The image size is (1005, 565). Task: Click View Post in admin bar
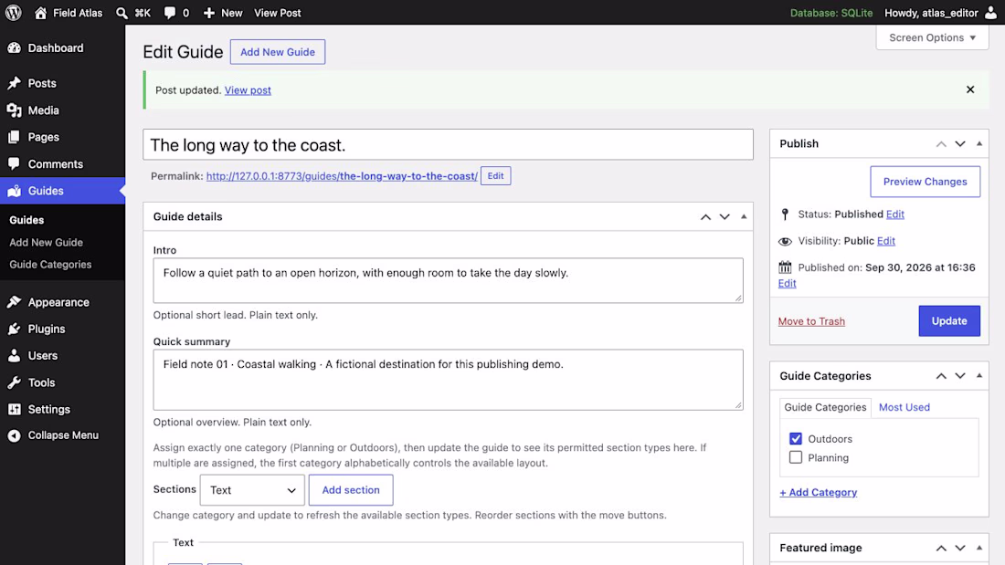pos(278,13)
